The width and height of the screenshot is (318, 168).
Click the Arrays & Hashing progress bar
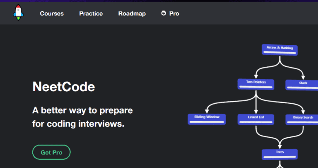pos(279,52)
